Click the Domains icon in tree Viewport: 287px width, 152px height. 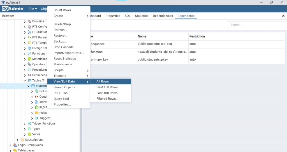point(29,21)
